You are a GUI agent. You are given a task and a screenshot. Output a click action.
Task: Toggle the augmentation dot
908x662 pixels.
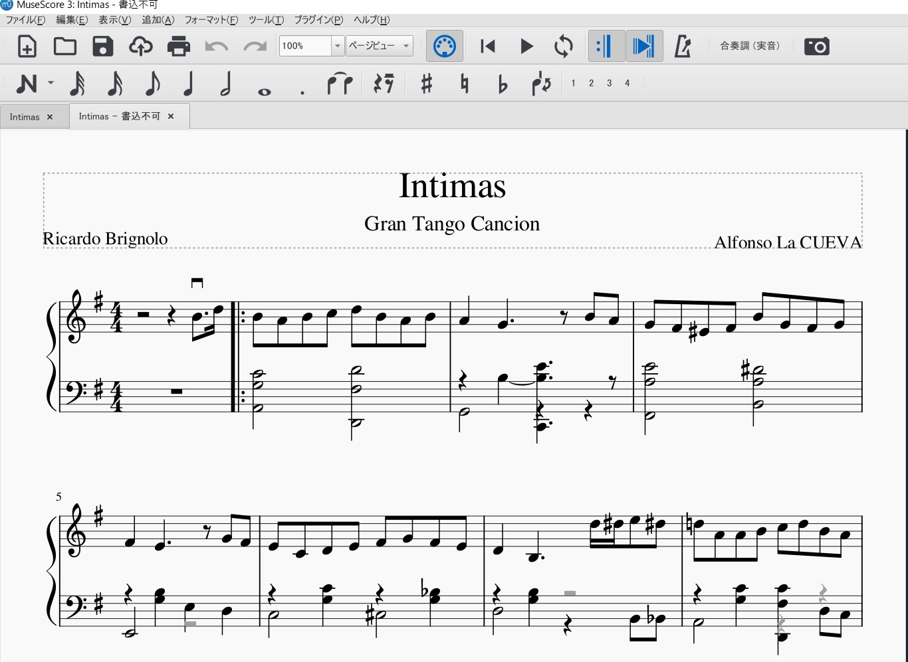[x=302, y=92]
